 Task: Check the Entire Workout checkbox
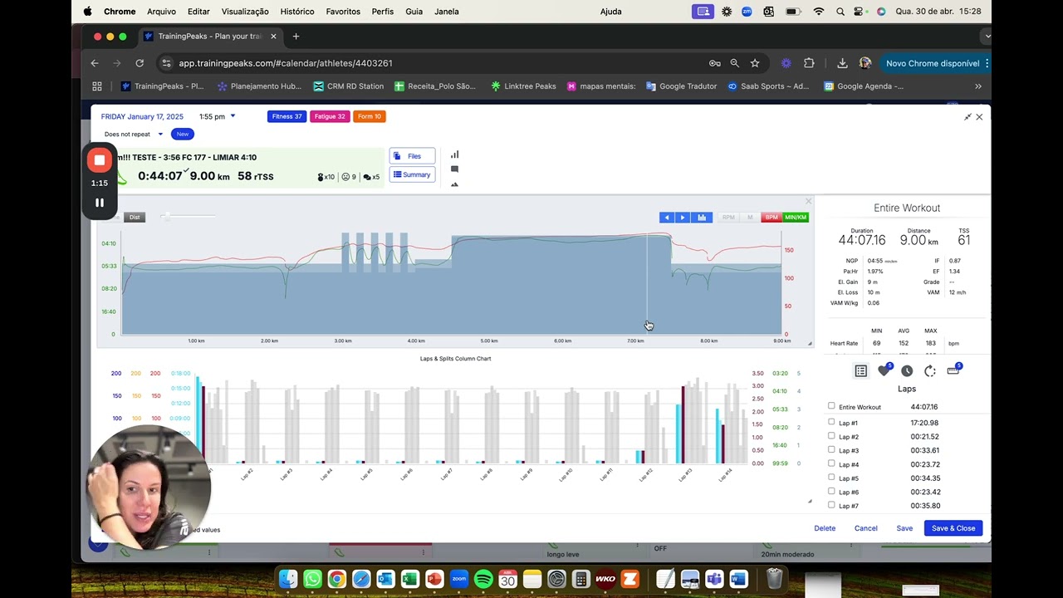(x=831, y=406)
